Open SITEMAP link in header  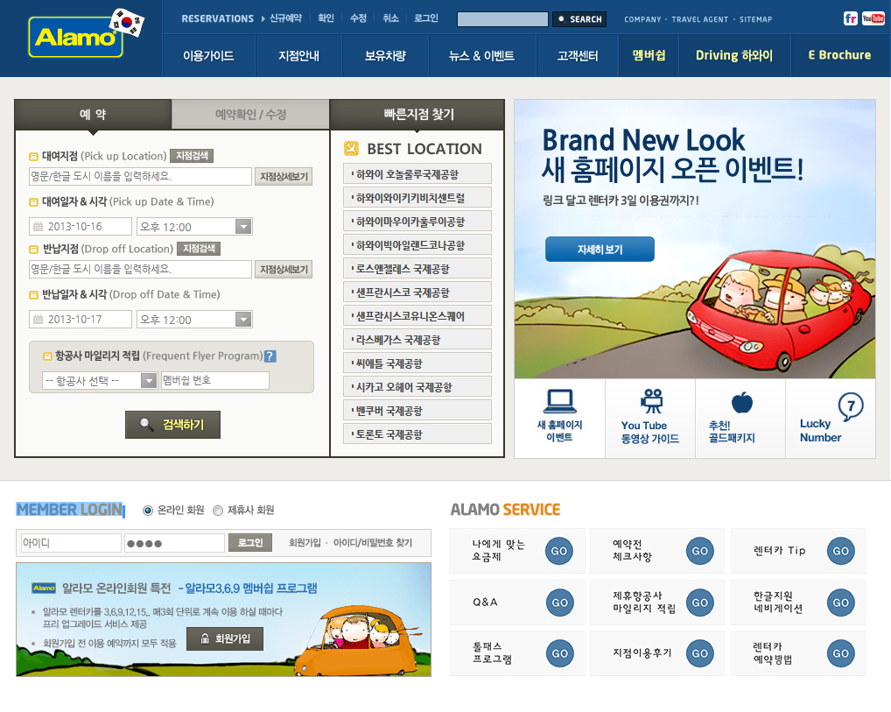(755, 19)
